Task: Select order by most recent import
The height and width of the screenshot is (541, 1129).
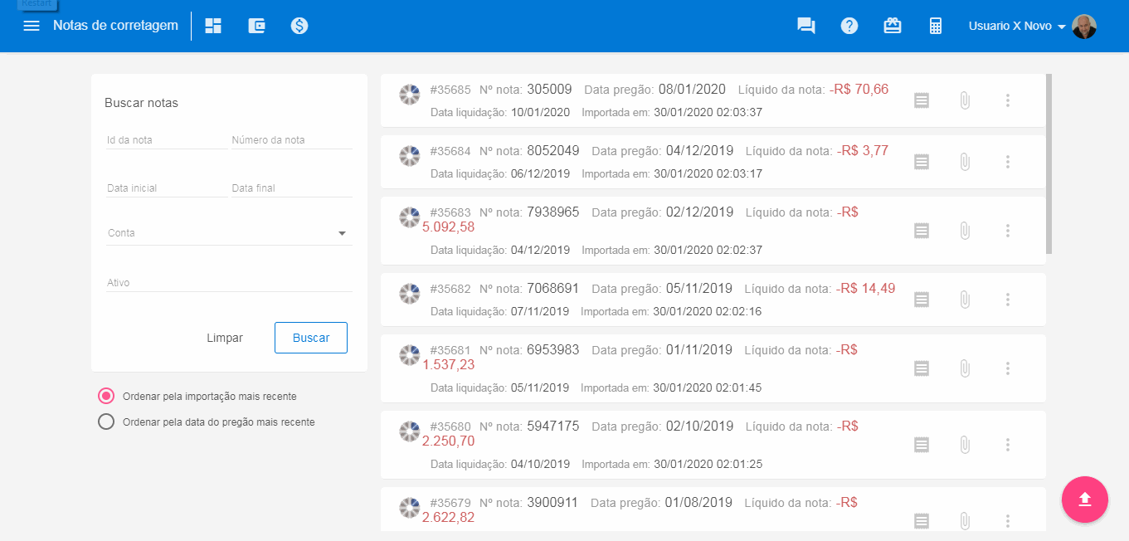Action: (106, 397)
